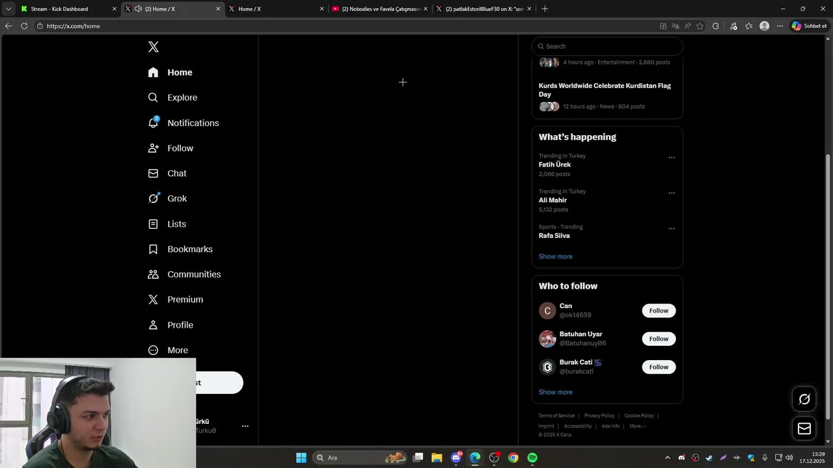
Task: Open Kurds Worldwide Celebrate Kurdistan Flag Day
Action: click(x=605, y=90)
